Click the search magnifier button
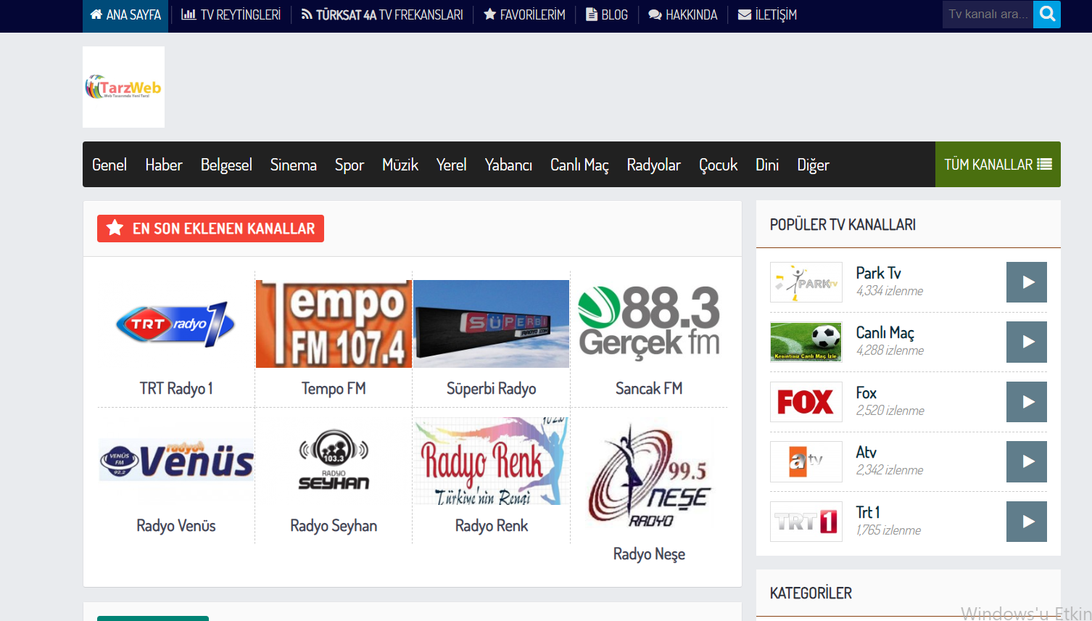The height and width of the screenshot is (621, 1092). [1046, 14]
